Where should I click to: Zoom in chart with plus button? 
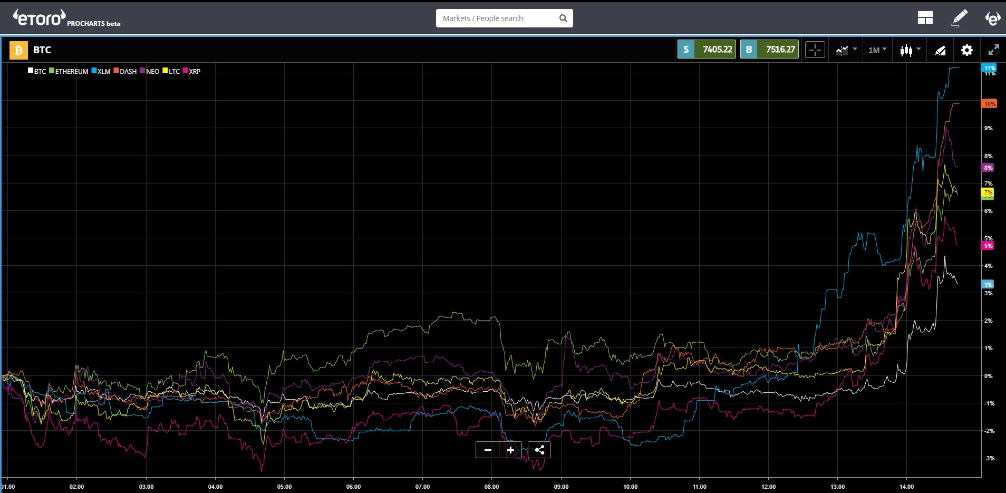coord(510,450)
